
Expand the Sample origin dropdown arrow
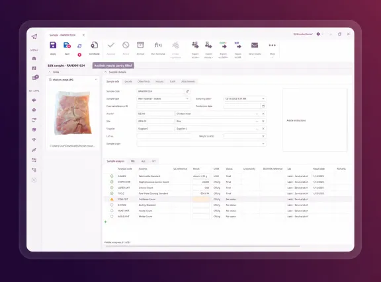coord(263,144)
